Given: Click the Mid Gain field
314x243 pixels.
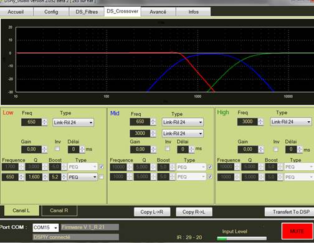Looking at the screenshot, I should pyautogui.click(x=140, y=149).
